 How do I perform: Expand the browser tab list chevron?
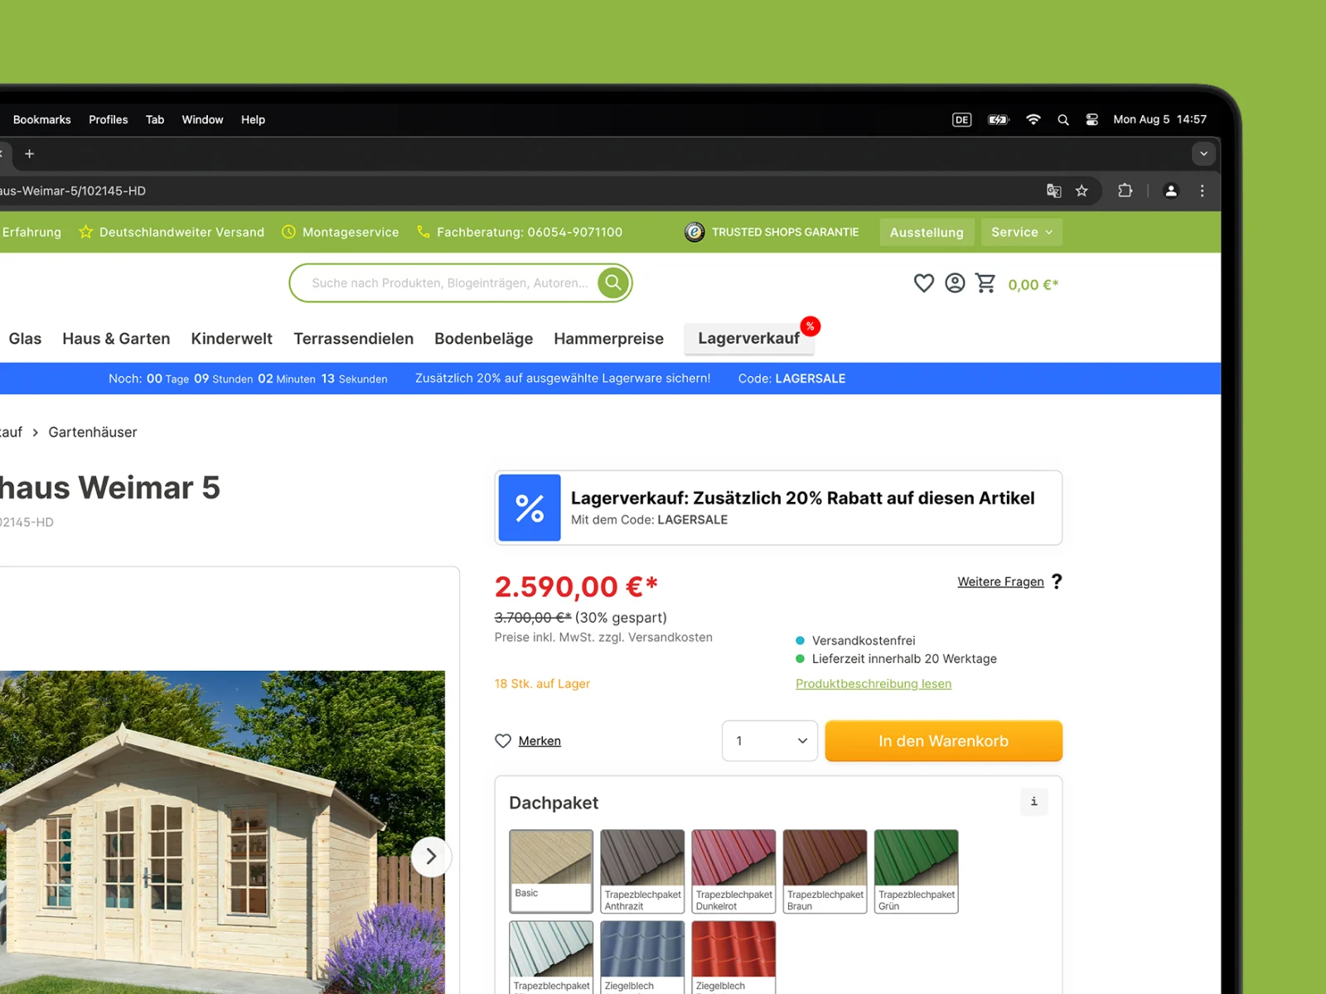coord(1203,153)
